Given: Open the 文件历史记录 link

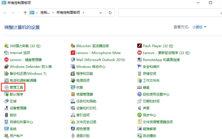Looking at the screenshot, I should coord(86,122).
